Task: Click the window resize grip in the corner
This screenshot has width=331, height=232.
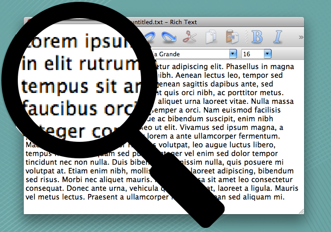Action: point(300,211)
